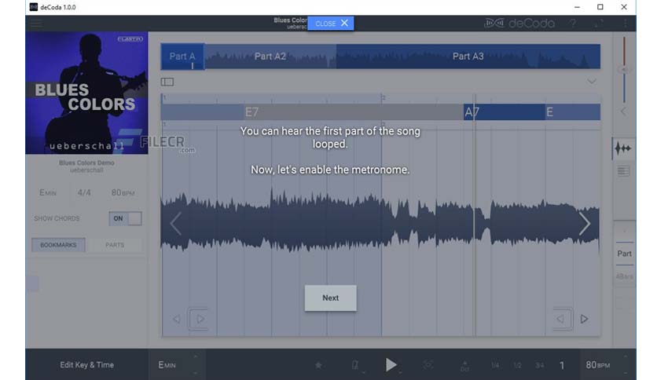Set playback speed to 3/4

coord(540,365)
